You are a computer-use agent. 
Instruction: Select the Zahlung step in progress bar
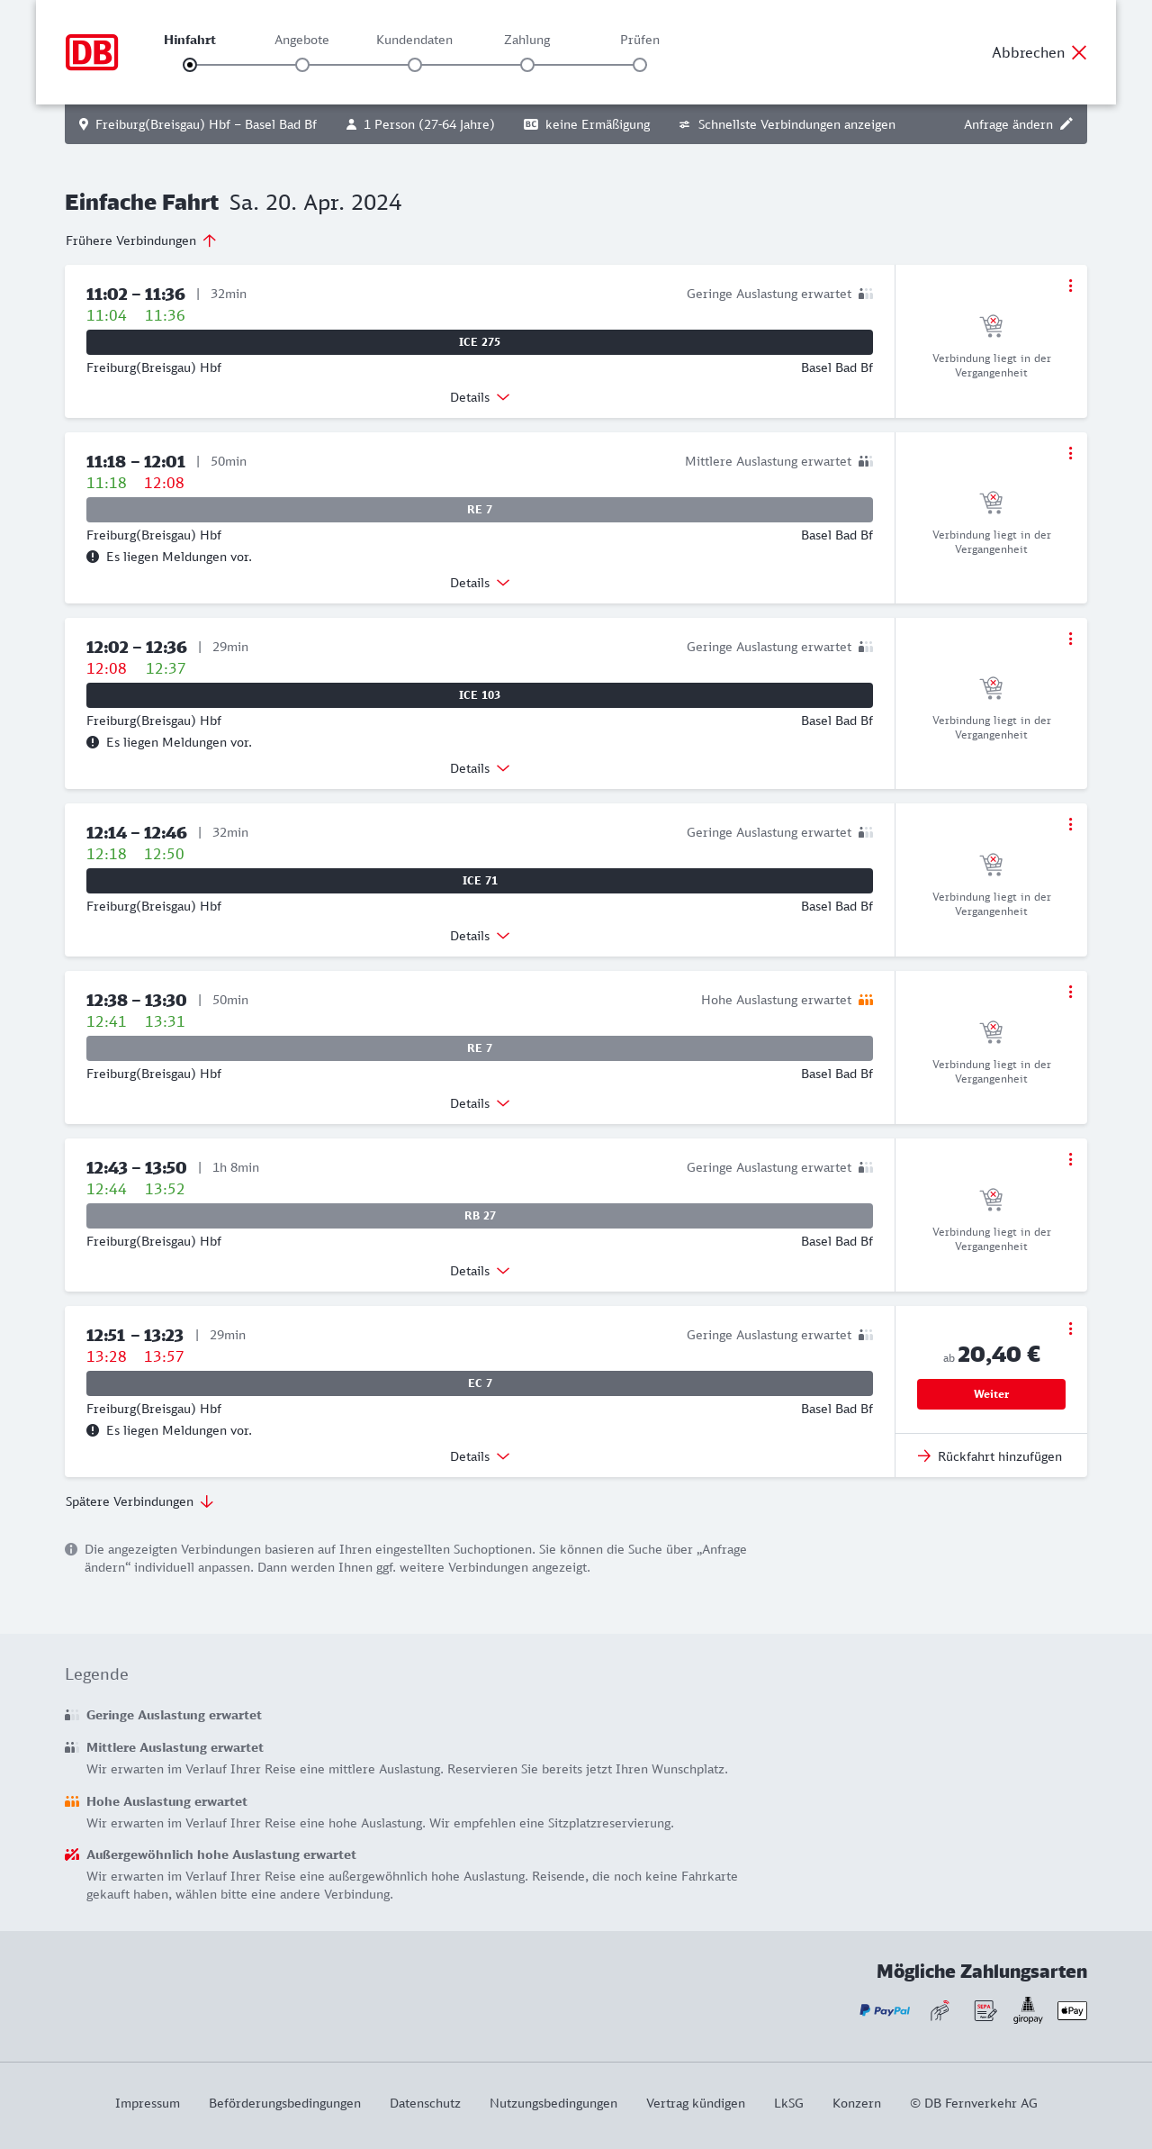(527, 65)
